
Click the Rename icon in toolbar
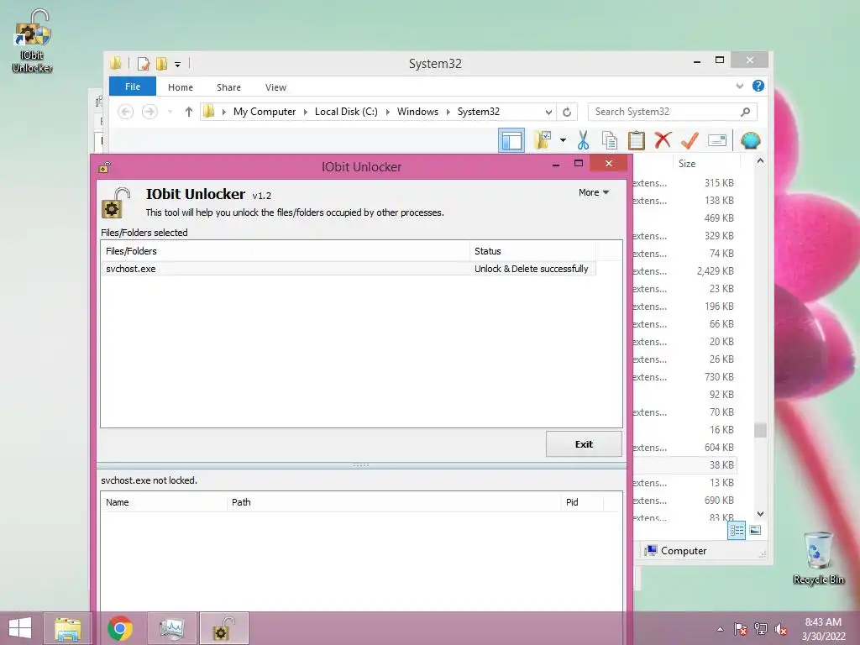(717, 140)
